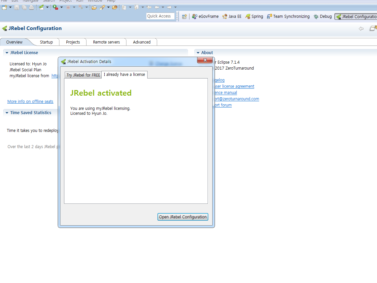The width and height of the screenshot is (377, 283).
Task: Open the user license agreement link
Action: point(234,86)
